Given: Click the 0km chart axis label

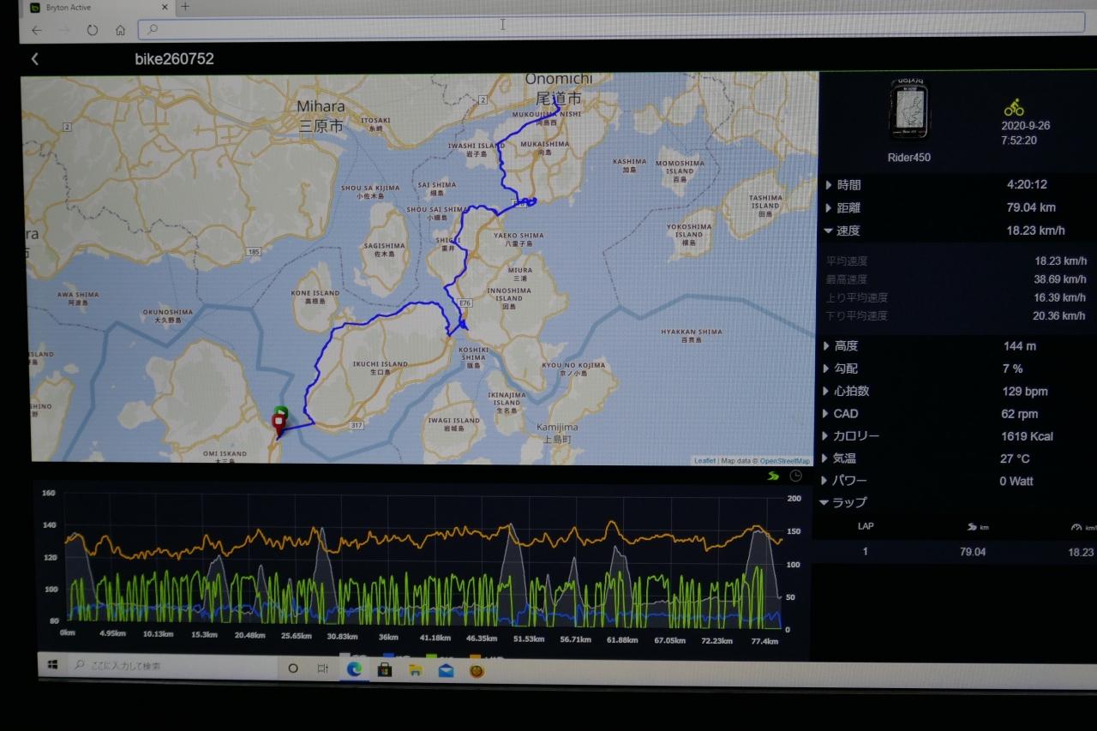Looking at the screenshot, I should pos(67,632).
